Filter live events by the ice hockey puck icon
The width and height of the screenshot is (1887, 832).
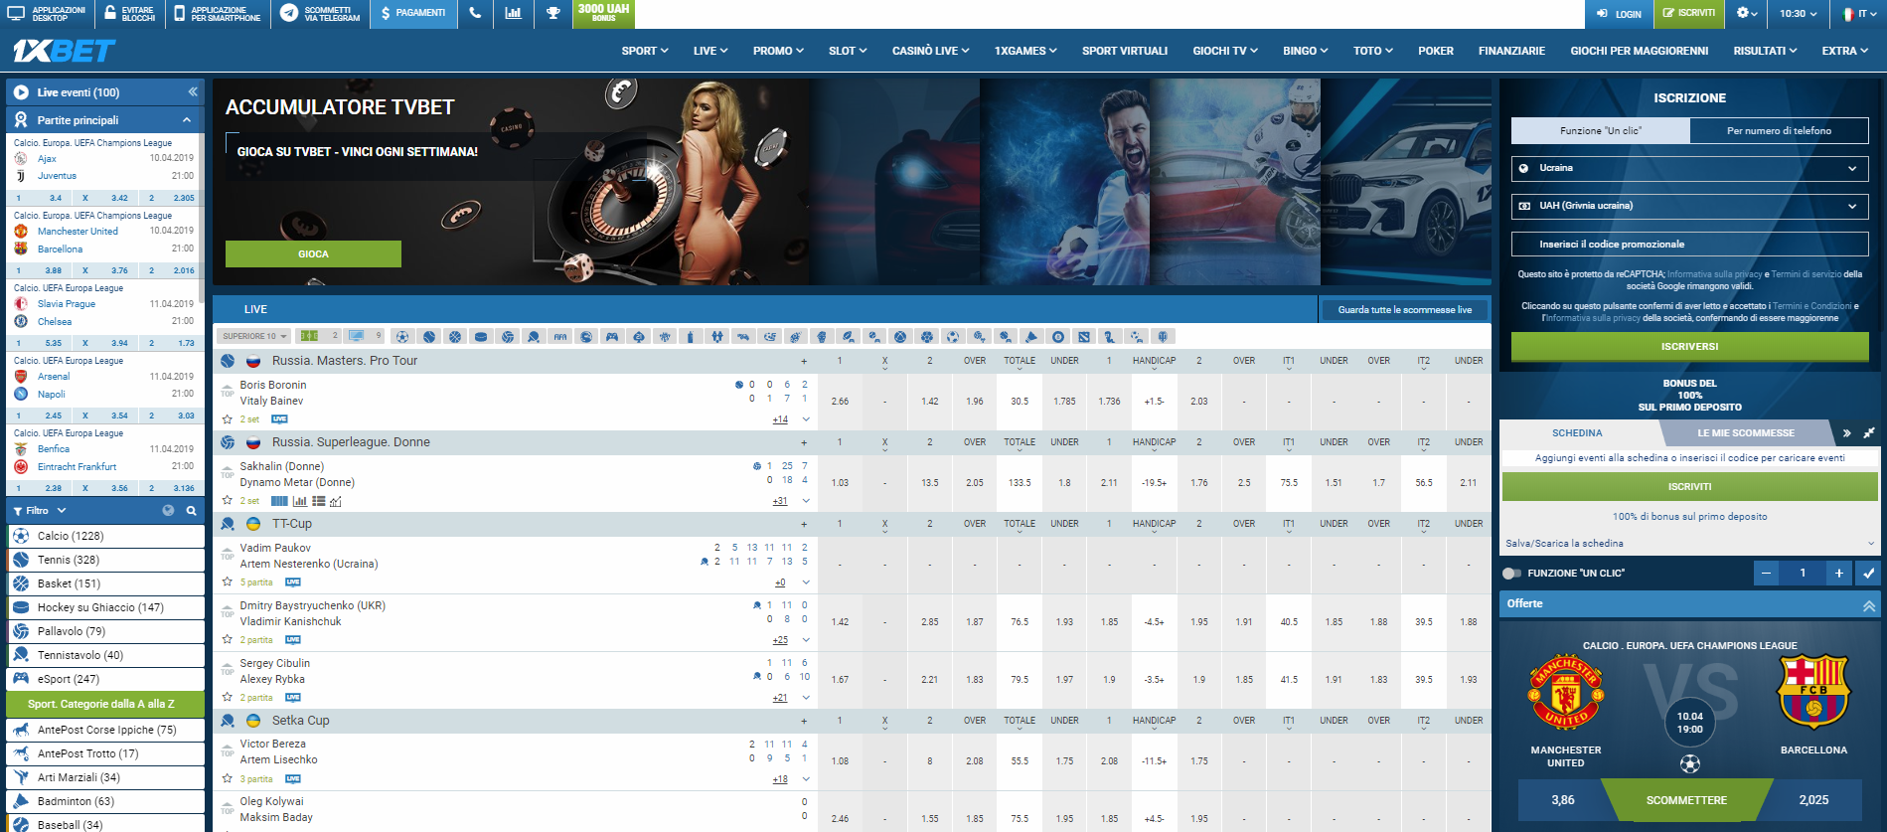[x=481, y=336]
